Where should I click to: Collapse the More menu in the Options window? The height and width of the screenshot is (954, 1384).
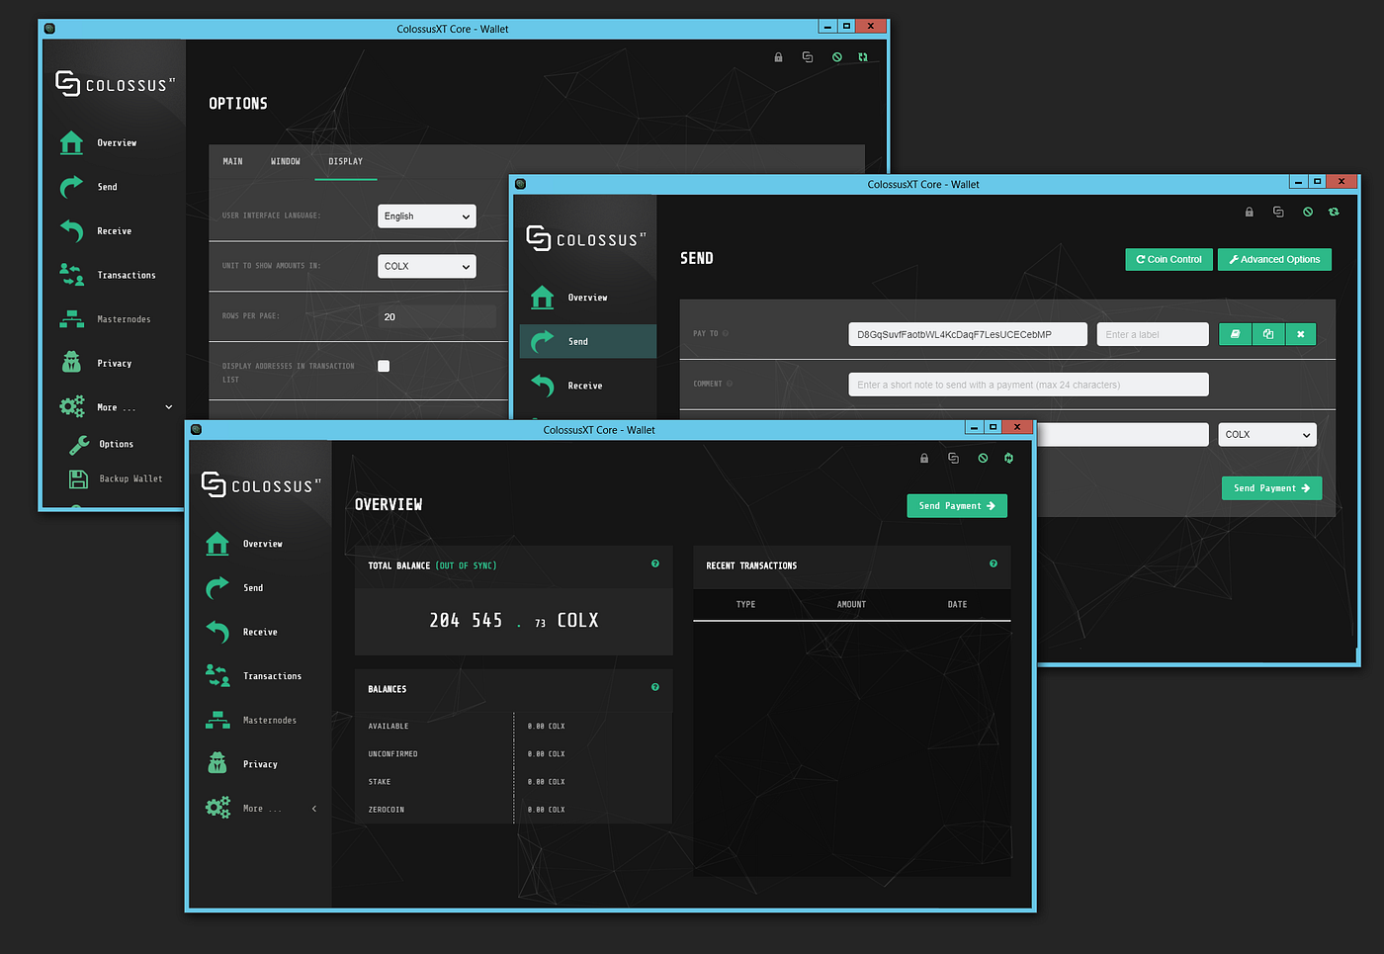(169, 407)
